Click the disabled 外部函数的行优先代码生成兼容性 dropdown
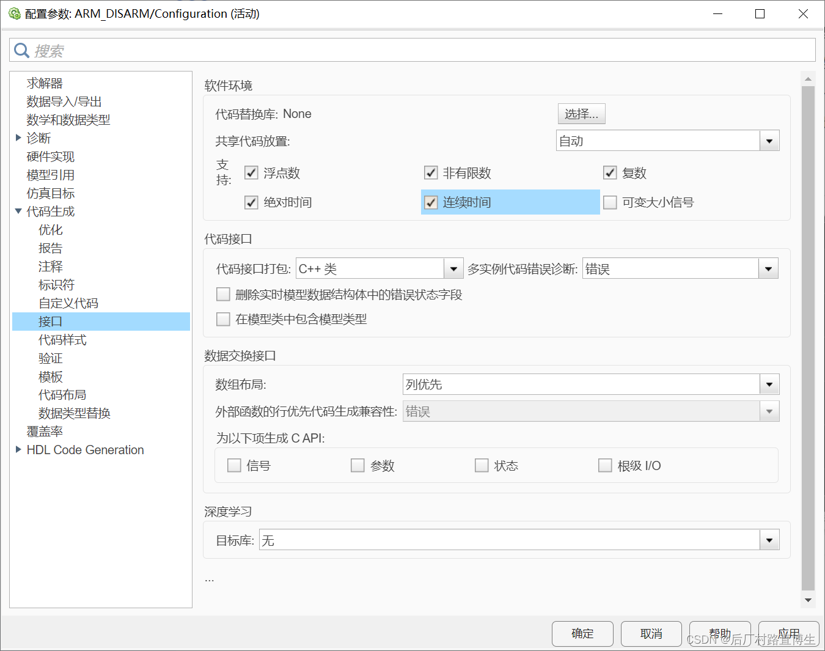This screenshot has width=825, height=651. 591,411
